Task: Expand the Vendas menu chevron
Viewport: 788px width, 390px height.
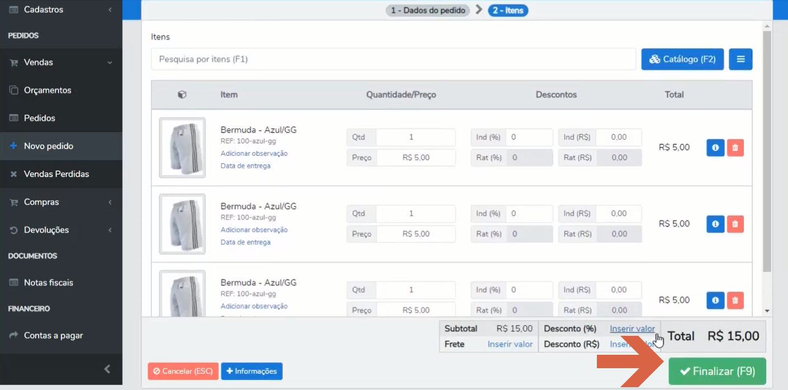Action: pos(110,63)
